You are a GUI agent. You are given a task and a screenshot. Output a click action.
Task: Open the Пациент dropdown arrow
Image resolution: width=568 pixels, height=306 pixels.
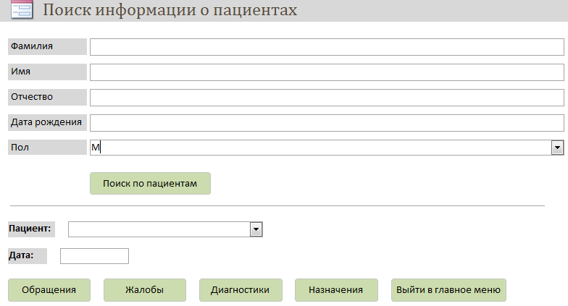tap(256, 229)
